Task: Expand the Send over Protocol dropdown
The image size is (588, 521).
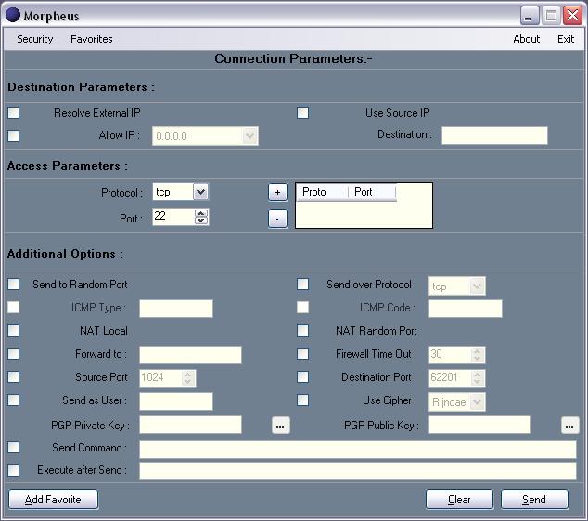Action: click(x=477, y=286)
